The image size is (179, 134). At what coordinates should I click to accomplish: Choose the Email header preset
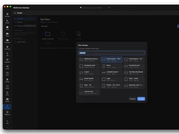89,79
